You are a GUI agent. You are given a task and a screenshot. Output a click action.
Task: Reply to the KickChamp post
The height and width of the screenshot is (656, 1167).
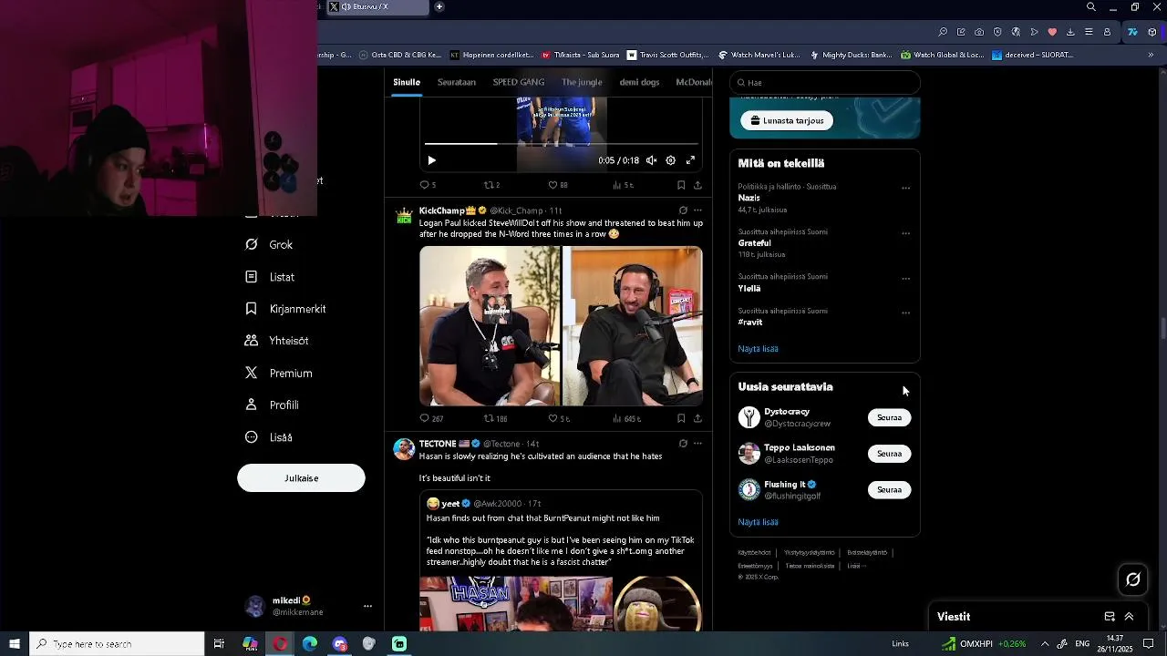(x=430, y=419)
